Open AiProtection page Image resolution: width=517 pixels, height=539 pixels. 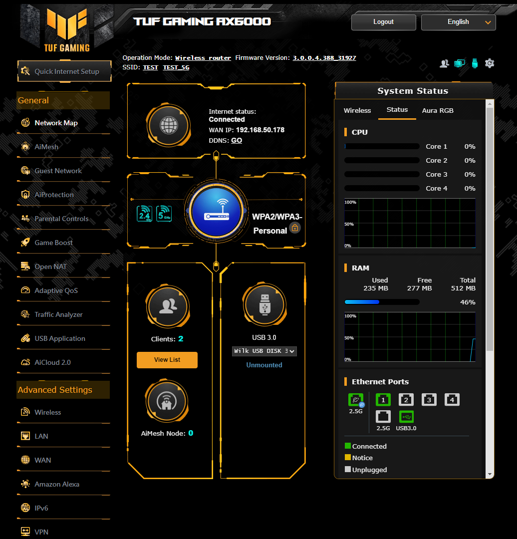[63, 195]
